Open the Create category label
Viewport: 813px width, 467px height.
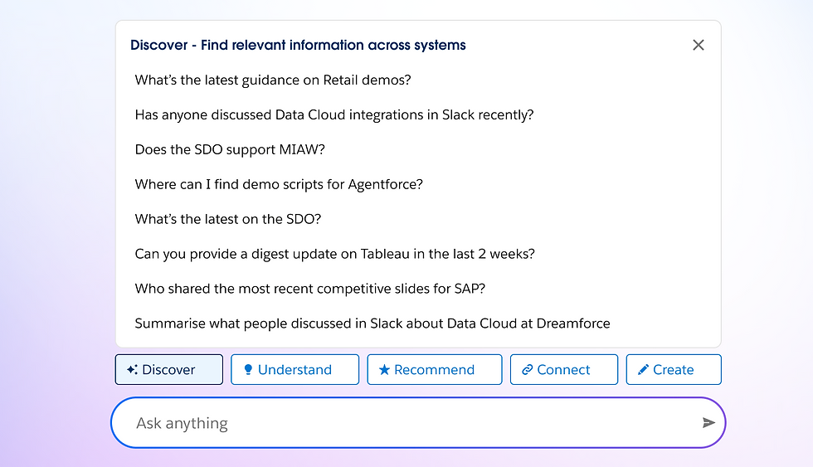tap(673, 370)
